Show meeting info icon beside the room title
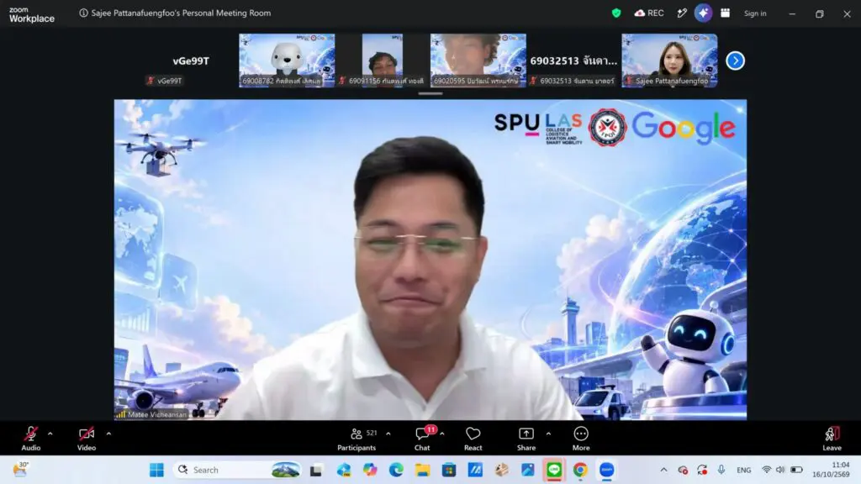 click(83, 13)
